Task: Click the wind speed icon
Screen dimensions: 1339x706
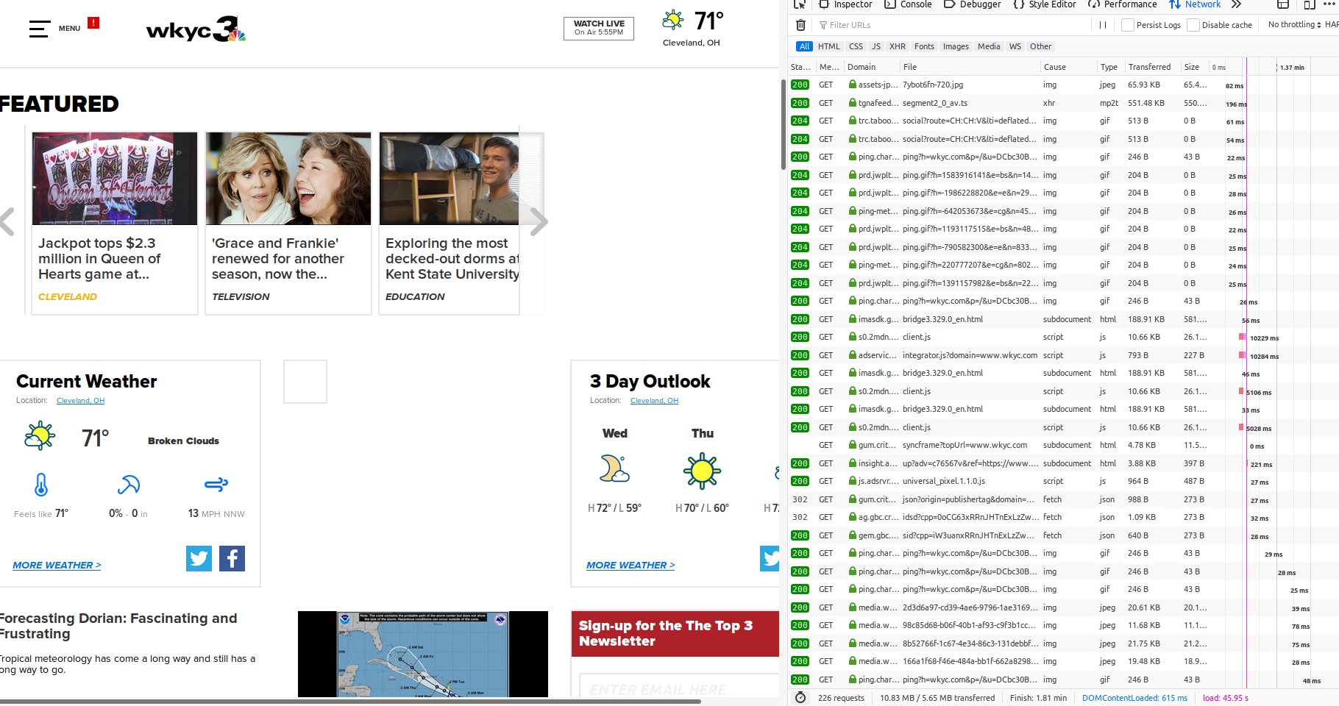Action: tap(216, 484)
